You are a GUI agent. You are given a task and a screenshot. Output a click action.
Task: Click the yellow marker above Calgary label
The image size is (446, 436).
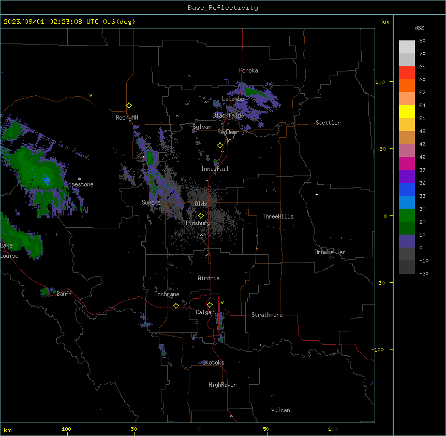tap(210, 305)
